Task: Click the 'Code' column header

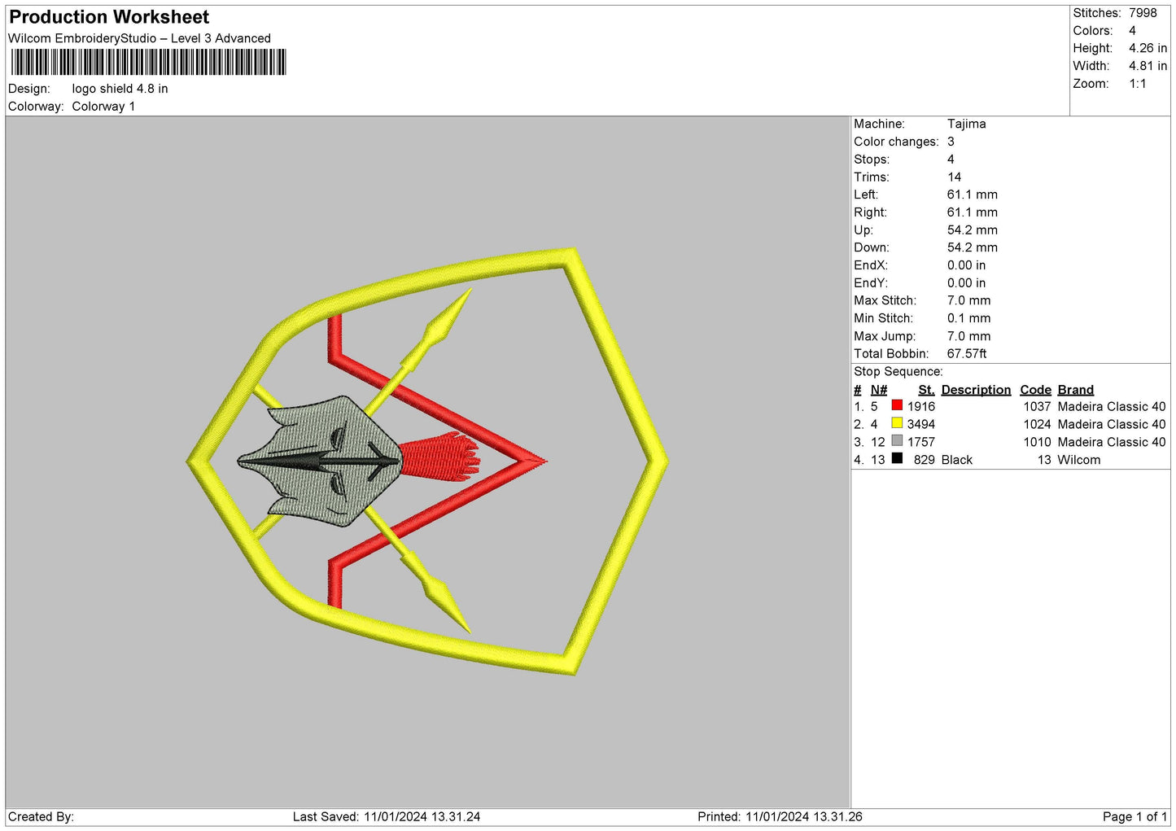Action: click(x=1035, y=390)
